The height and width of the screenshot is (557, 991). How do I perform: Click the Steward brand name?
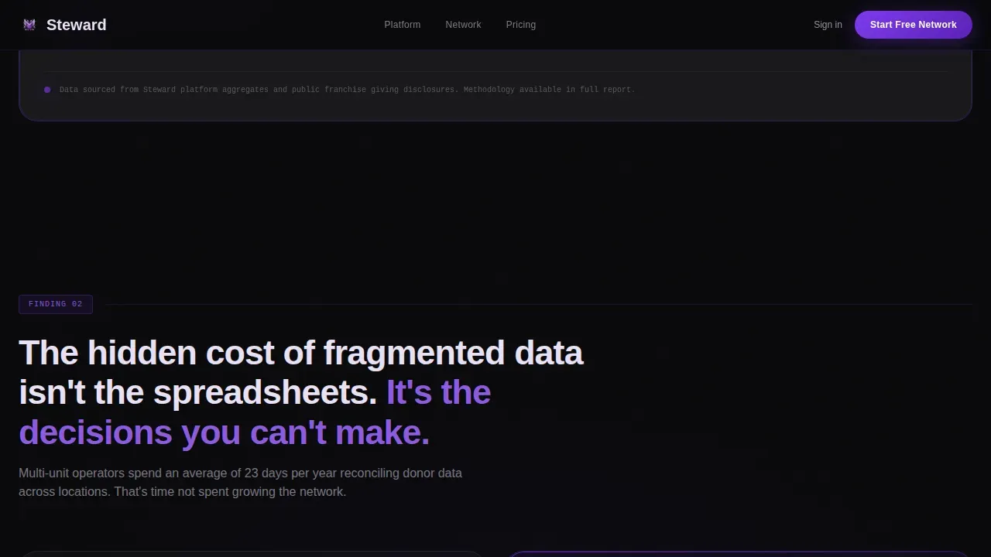(76, 25)
